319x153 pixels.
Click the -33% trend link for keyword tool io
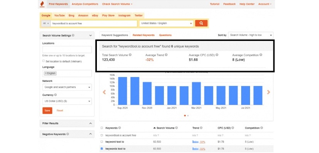pyautogui.click(x=202, y=142)
